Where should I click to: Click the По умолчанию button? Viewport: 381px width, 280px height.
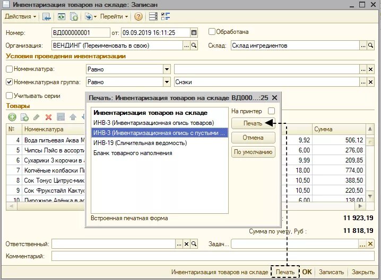[x=253, y=152]
